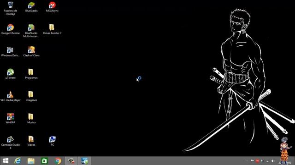Select the Driver Booster 7 folder

click(x=52, y=29)
